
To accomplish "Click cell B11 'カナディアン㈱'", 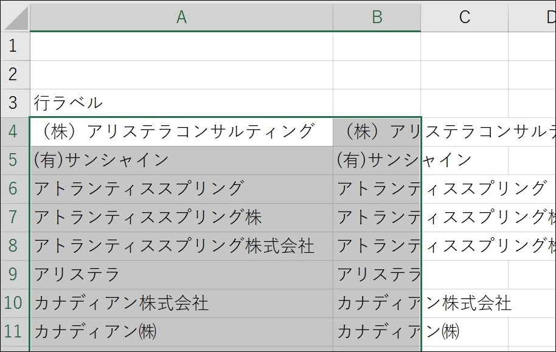I will (377, 332).
